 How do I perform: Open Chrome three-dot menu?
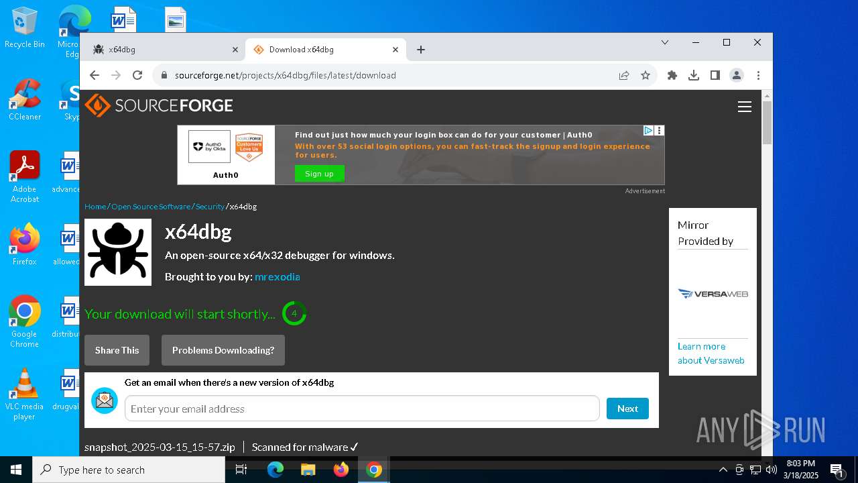coord(758,75)
